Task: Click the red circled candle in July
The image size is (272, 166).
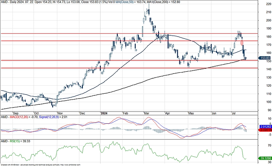Action: click(x=242, y=43)
